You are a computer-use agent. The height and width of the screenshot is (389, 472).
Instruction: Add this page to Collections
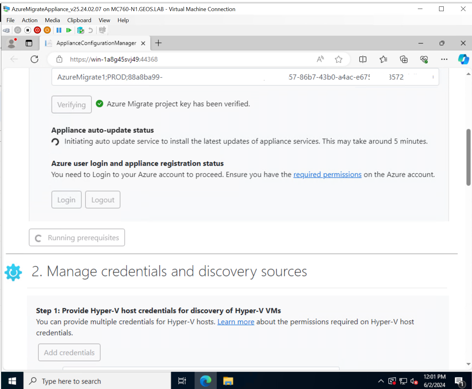point(404,59)
